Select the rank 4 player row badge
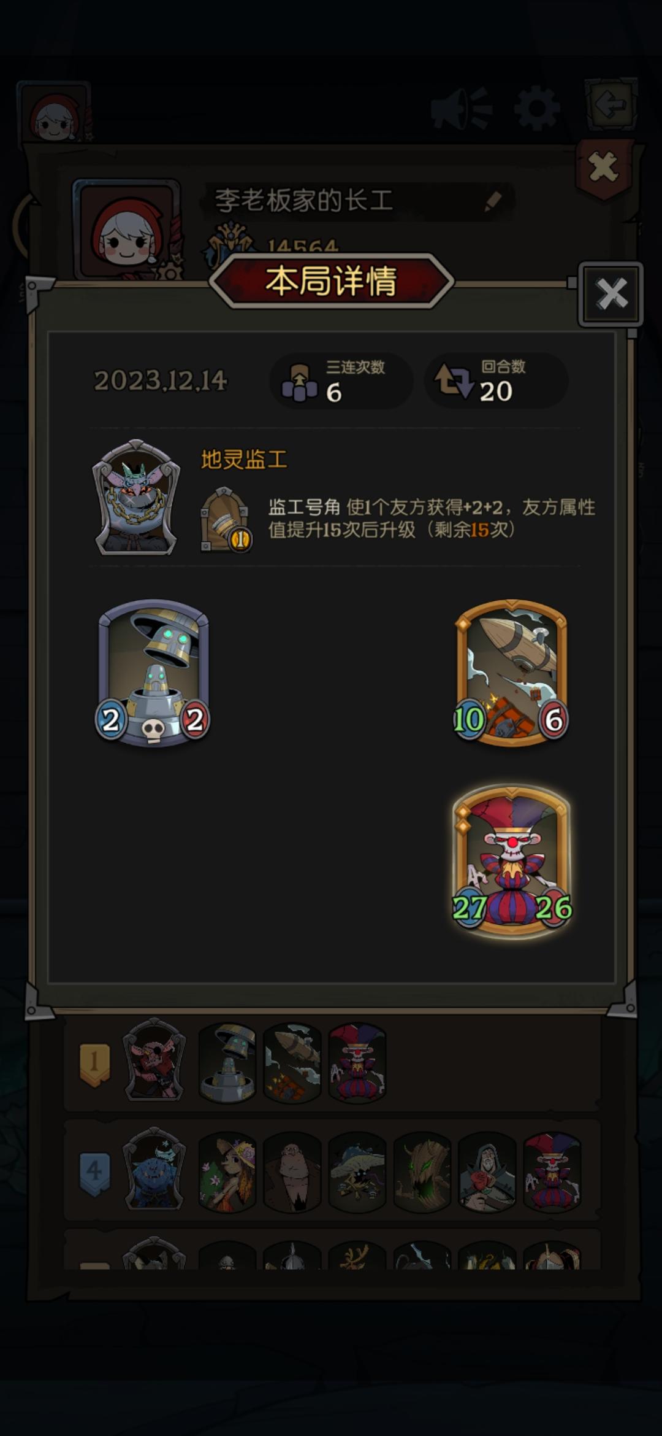This screenshot has width=662, height=1436. [x=94, y=1172]
